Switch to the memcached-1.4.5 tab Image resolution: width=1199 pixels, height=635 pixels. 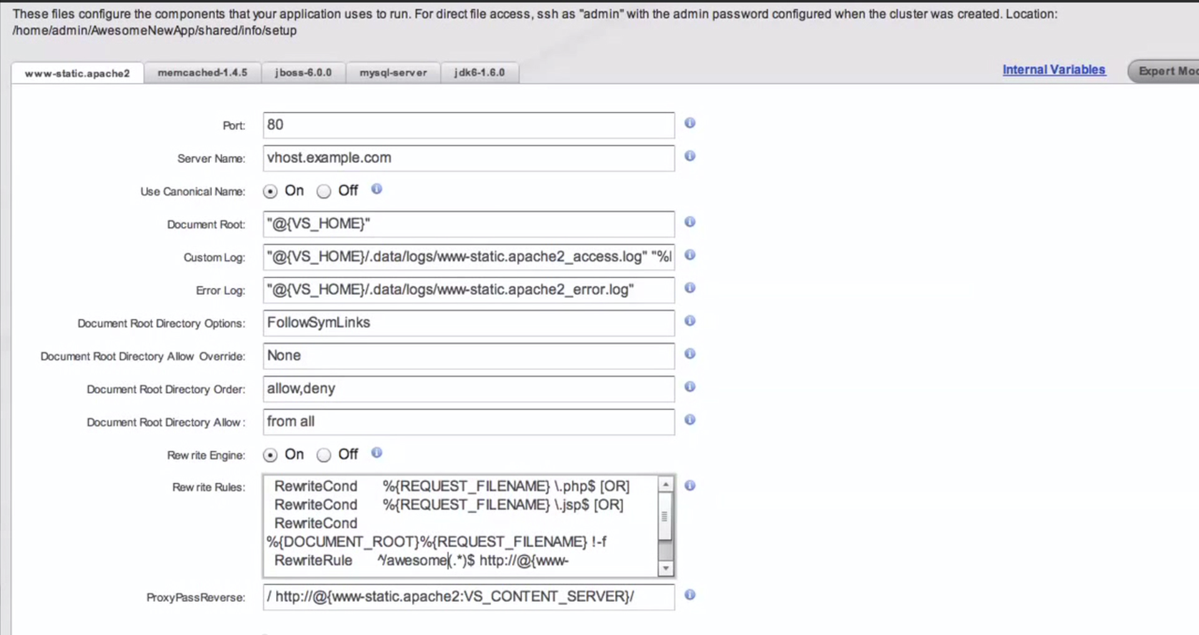click(x=202, y=72)
